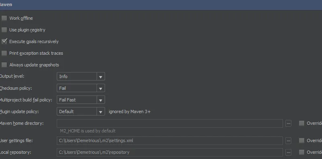The height and width of the screenshot is (159, 322).
Task: Browse for Maven home directory via ellipsis button
Action: (x=289, y=124)
